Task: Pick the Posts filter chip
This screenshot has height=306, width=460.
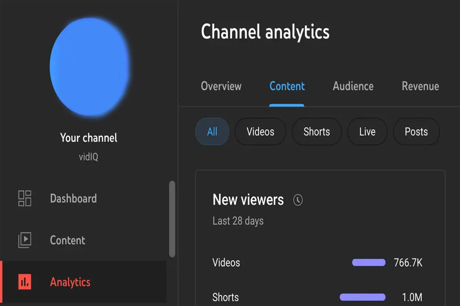Action: pyautogui.click(x=416, y=132)
